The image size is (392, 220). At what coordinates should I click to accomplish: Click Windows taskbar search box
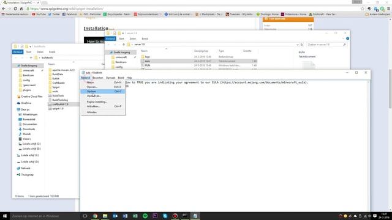[45, 216]
